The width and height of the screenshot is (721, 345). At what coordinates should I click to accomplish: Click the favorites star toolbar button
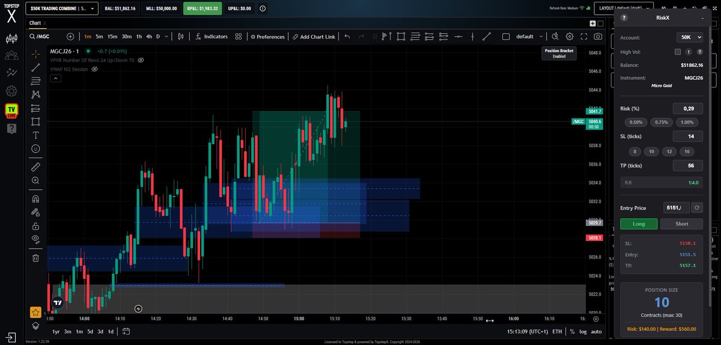(x=35, y=312)
